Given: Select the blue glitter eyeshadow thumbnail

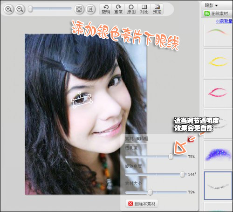Looking at the screenshot, I should (218, 155).
